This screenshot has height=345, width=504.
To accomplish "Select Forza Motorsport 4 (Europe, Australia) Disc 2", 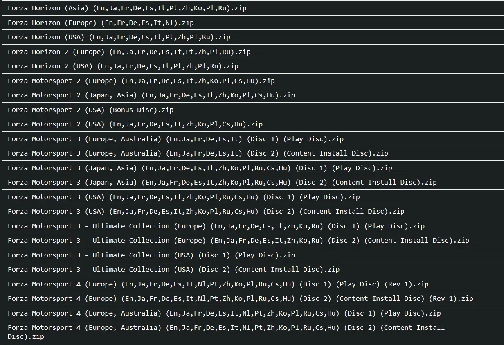I will click(226, 332).
